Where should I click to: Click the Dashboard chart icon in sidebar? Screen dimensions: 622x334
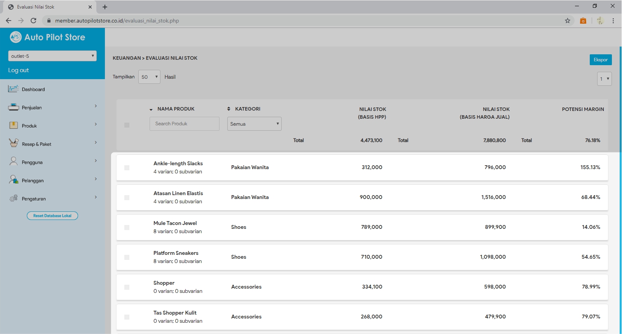(x=13, y=89)
